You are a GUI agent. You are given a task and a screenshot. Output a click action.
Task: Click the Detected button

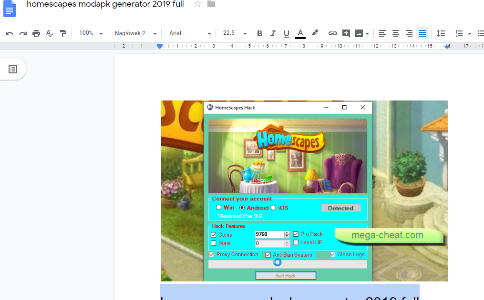tap(341, 208)
